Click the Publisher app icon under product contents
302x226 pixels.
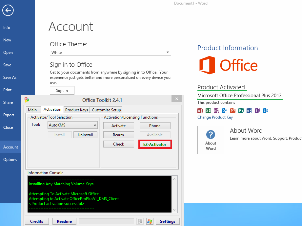[x=241, y=111]
